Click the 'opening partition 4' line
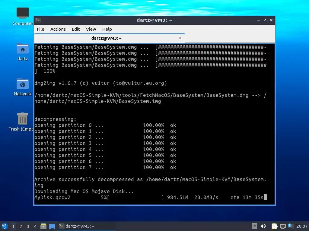Image resolution: width=309 pixels, height=231 pixels. [x=105, y=149]
